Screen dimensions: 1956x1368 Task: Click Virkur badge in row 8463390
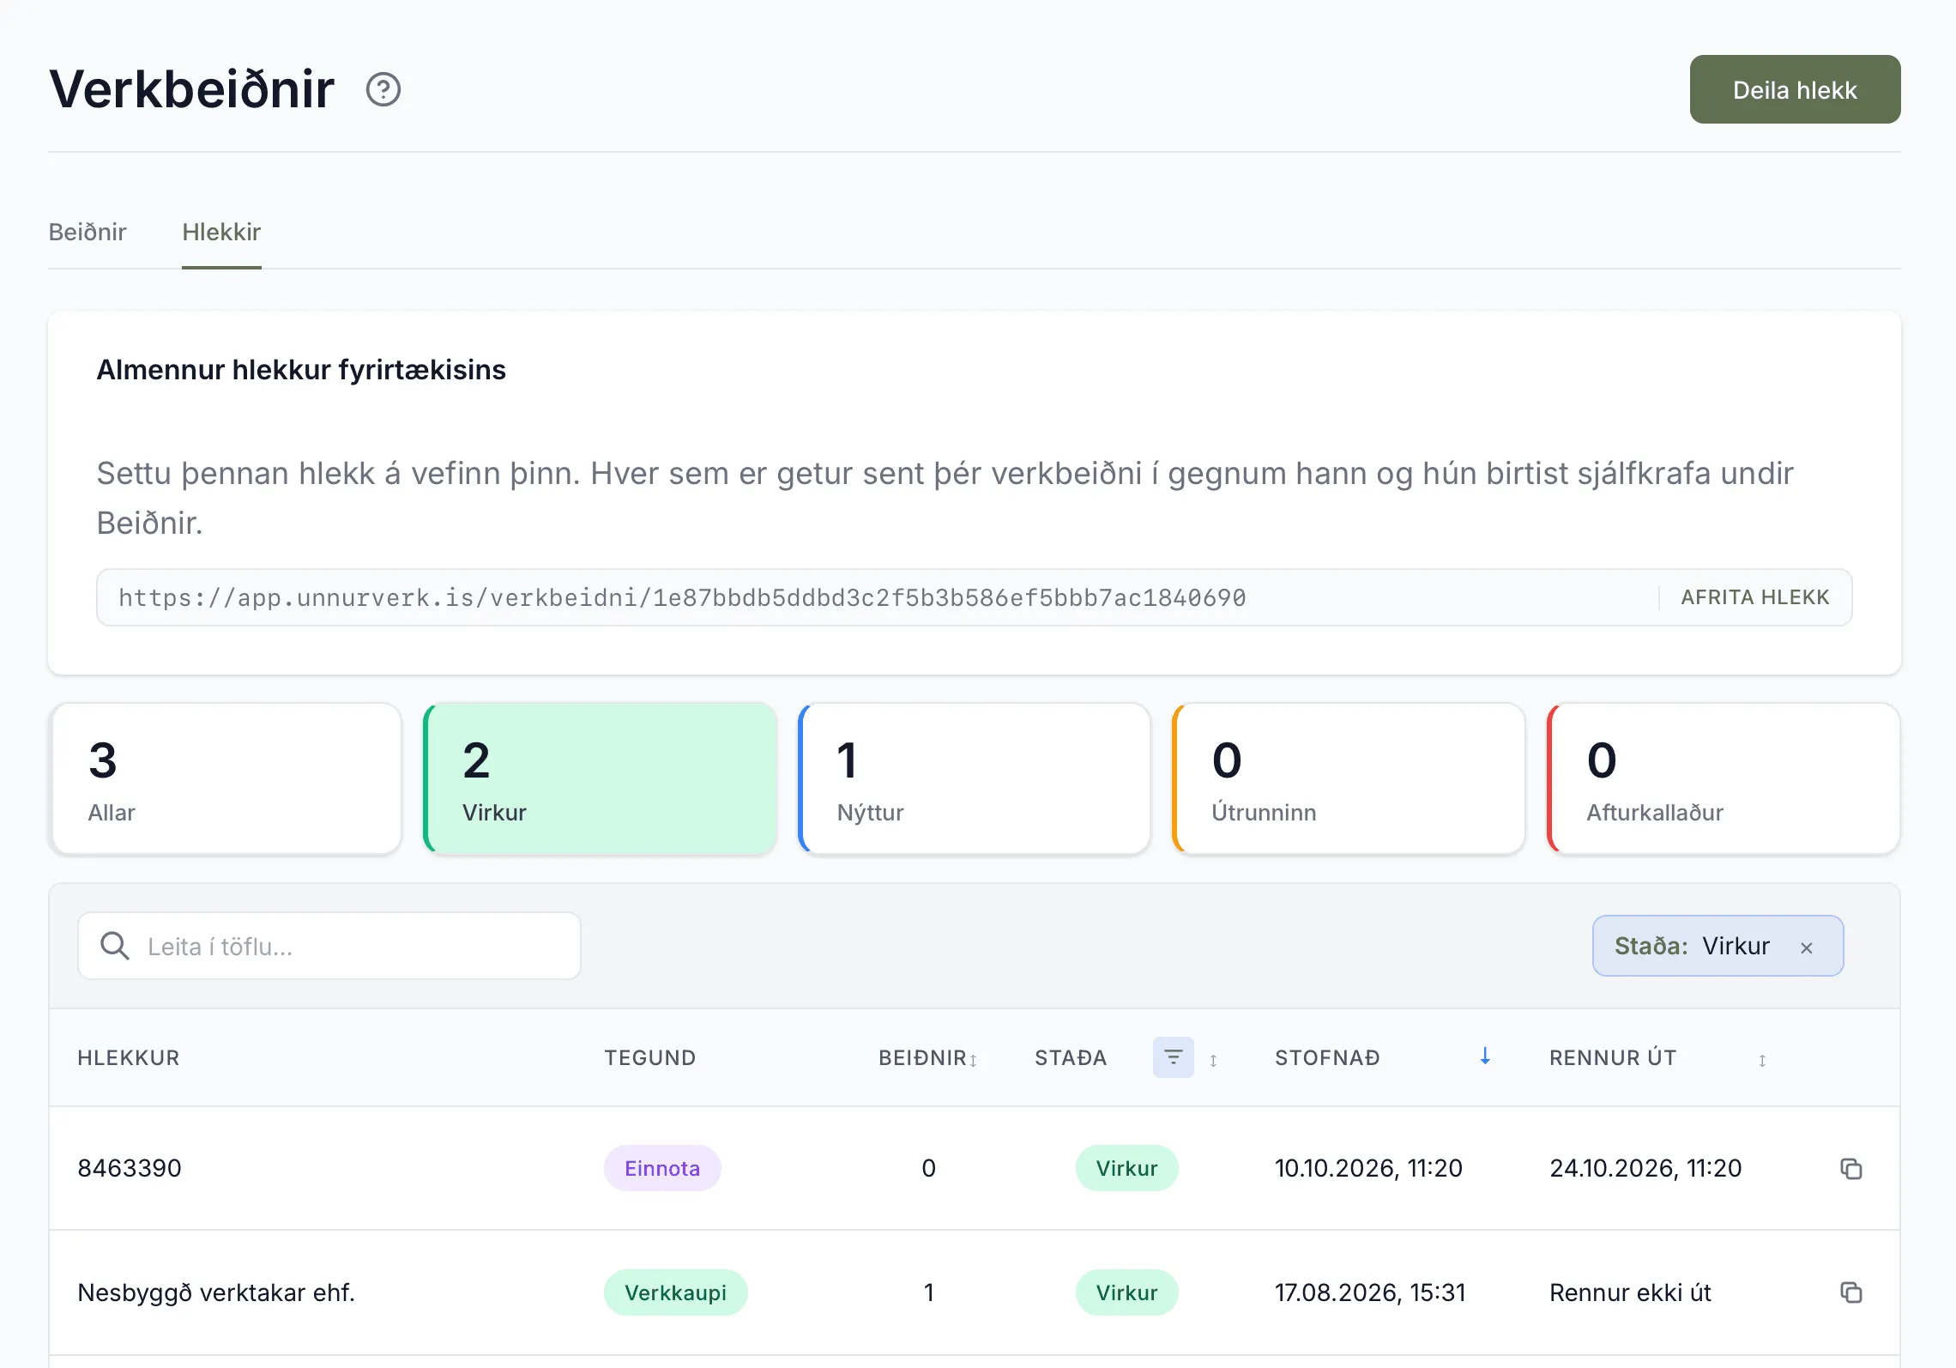point(1126,1168)
